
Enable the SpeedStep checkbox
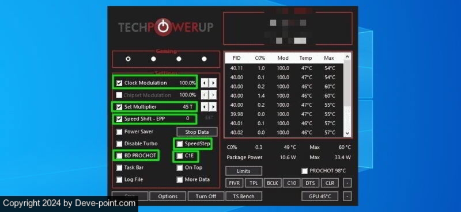pyautogui.click(x=179, y=144)
